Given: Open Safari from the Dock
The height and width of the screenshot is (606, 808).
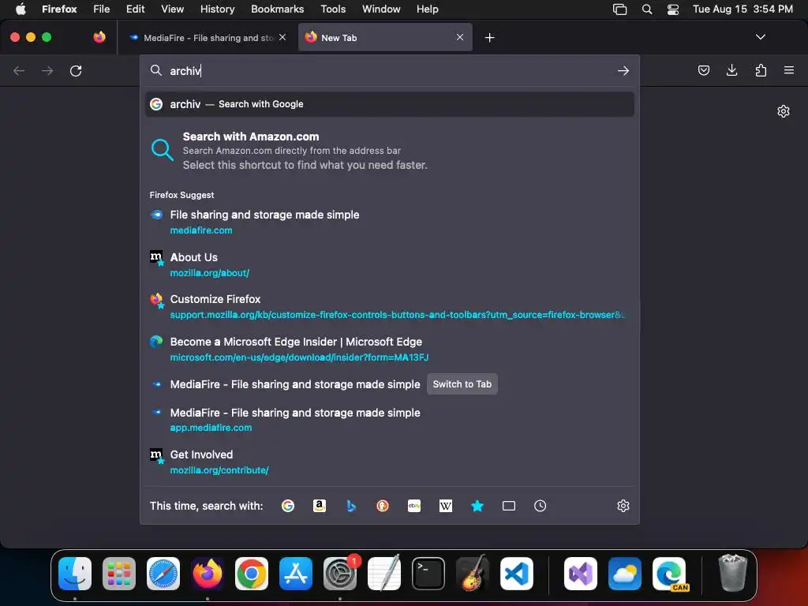Looking at the screenshot, I should [x=163, y=574].
